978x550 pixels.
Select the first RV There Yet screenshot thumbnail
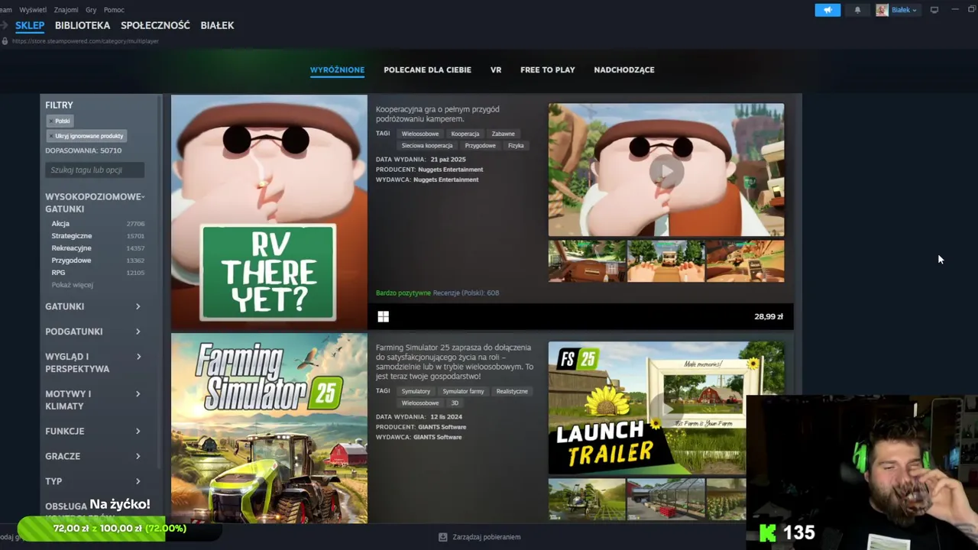point(587,261)
